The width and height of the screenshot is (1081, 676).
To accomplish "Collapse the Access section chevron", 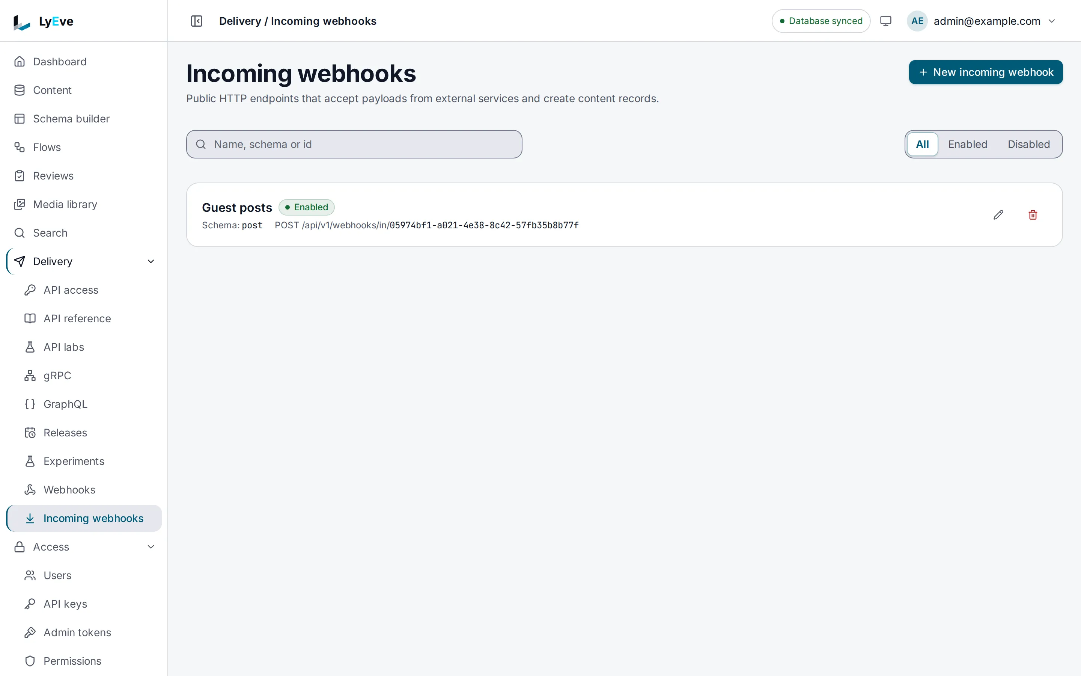I will tap(151, 547).
